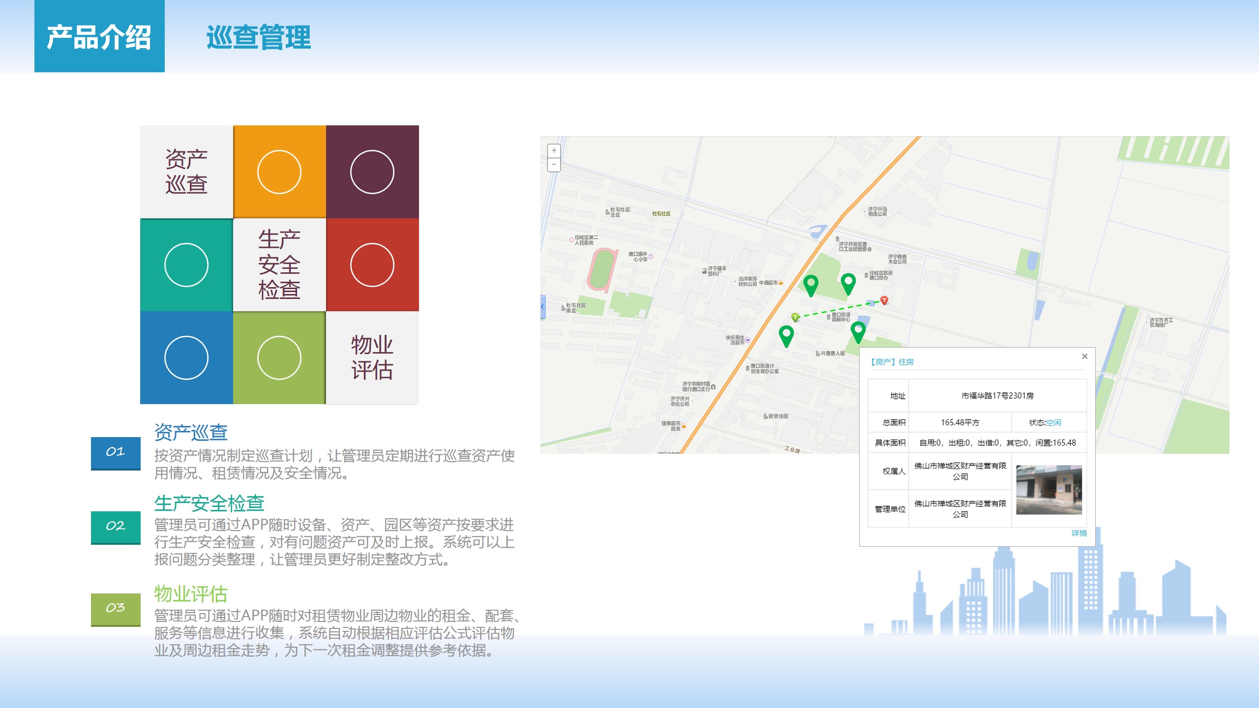
Task: Click the 空闲 status link
Action: pos(1053,422)
